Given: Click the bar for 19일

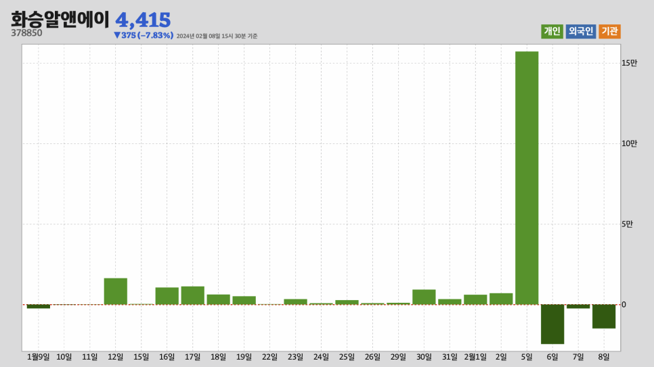Looking at the screenshot, I should [244, 300].
